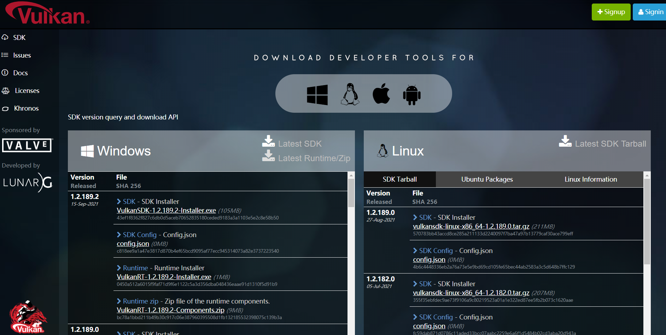Screen dimensions: 666x335
Task: Click the download icon beside Latest SDK Tarball
Action: click(565, 141)
